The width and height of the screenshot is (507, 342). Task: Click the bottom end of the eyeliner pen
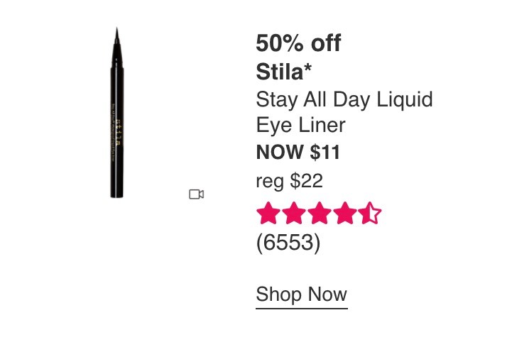tap(117, 193)
